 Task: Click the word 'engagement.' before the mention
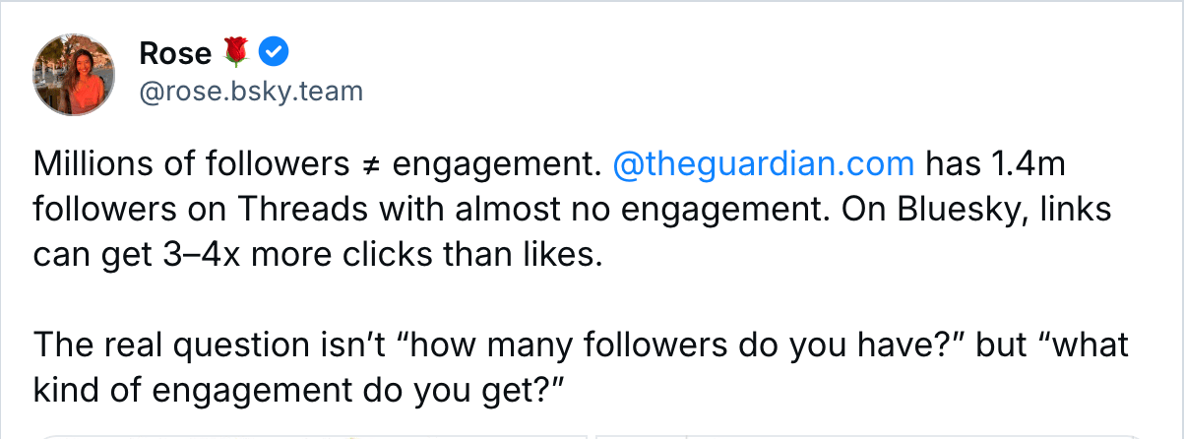(494, 165)
